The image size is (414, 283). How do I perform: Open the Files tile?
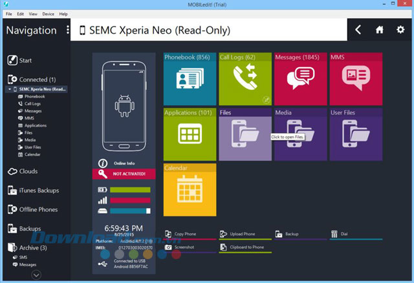coord(245,134)
